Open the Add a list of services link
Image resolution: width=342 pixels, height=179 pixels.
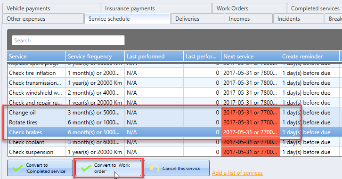(237, 173)
